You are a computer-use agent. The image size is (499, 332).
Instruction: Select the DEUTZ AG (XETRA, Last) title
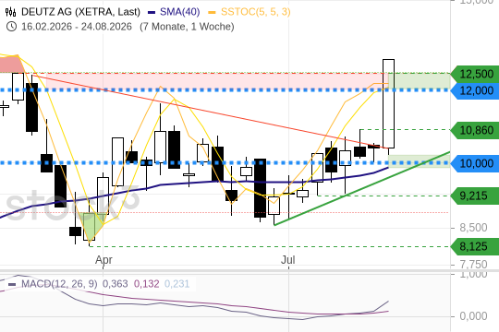[x=80, y=12]
